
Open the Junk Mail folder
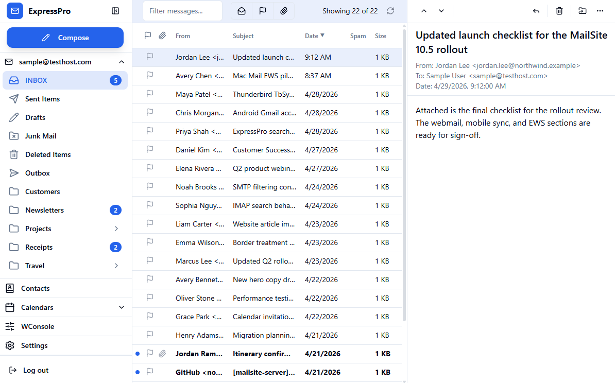coord(65,136)
